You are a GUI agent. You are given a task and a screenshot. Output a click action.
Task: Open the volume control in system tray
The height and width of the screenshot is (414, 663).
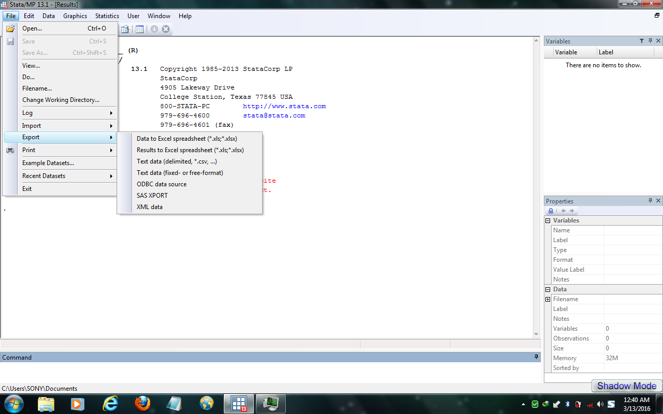click(x=600, y=404)
